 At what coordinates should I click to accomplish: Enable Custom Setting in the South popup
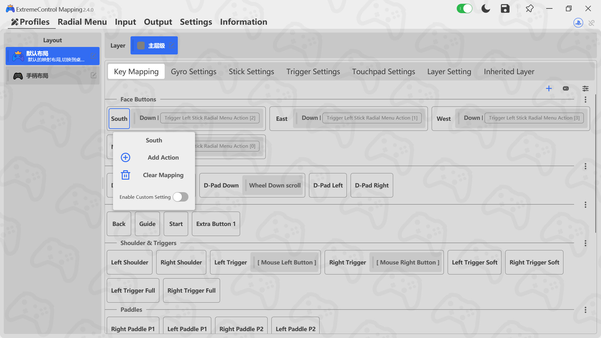click(x=180, y=197)
